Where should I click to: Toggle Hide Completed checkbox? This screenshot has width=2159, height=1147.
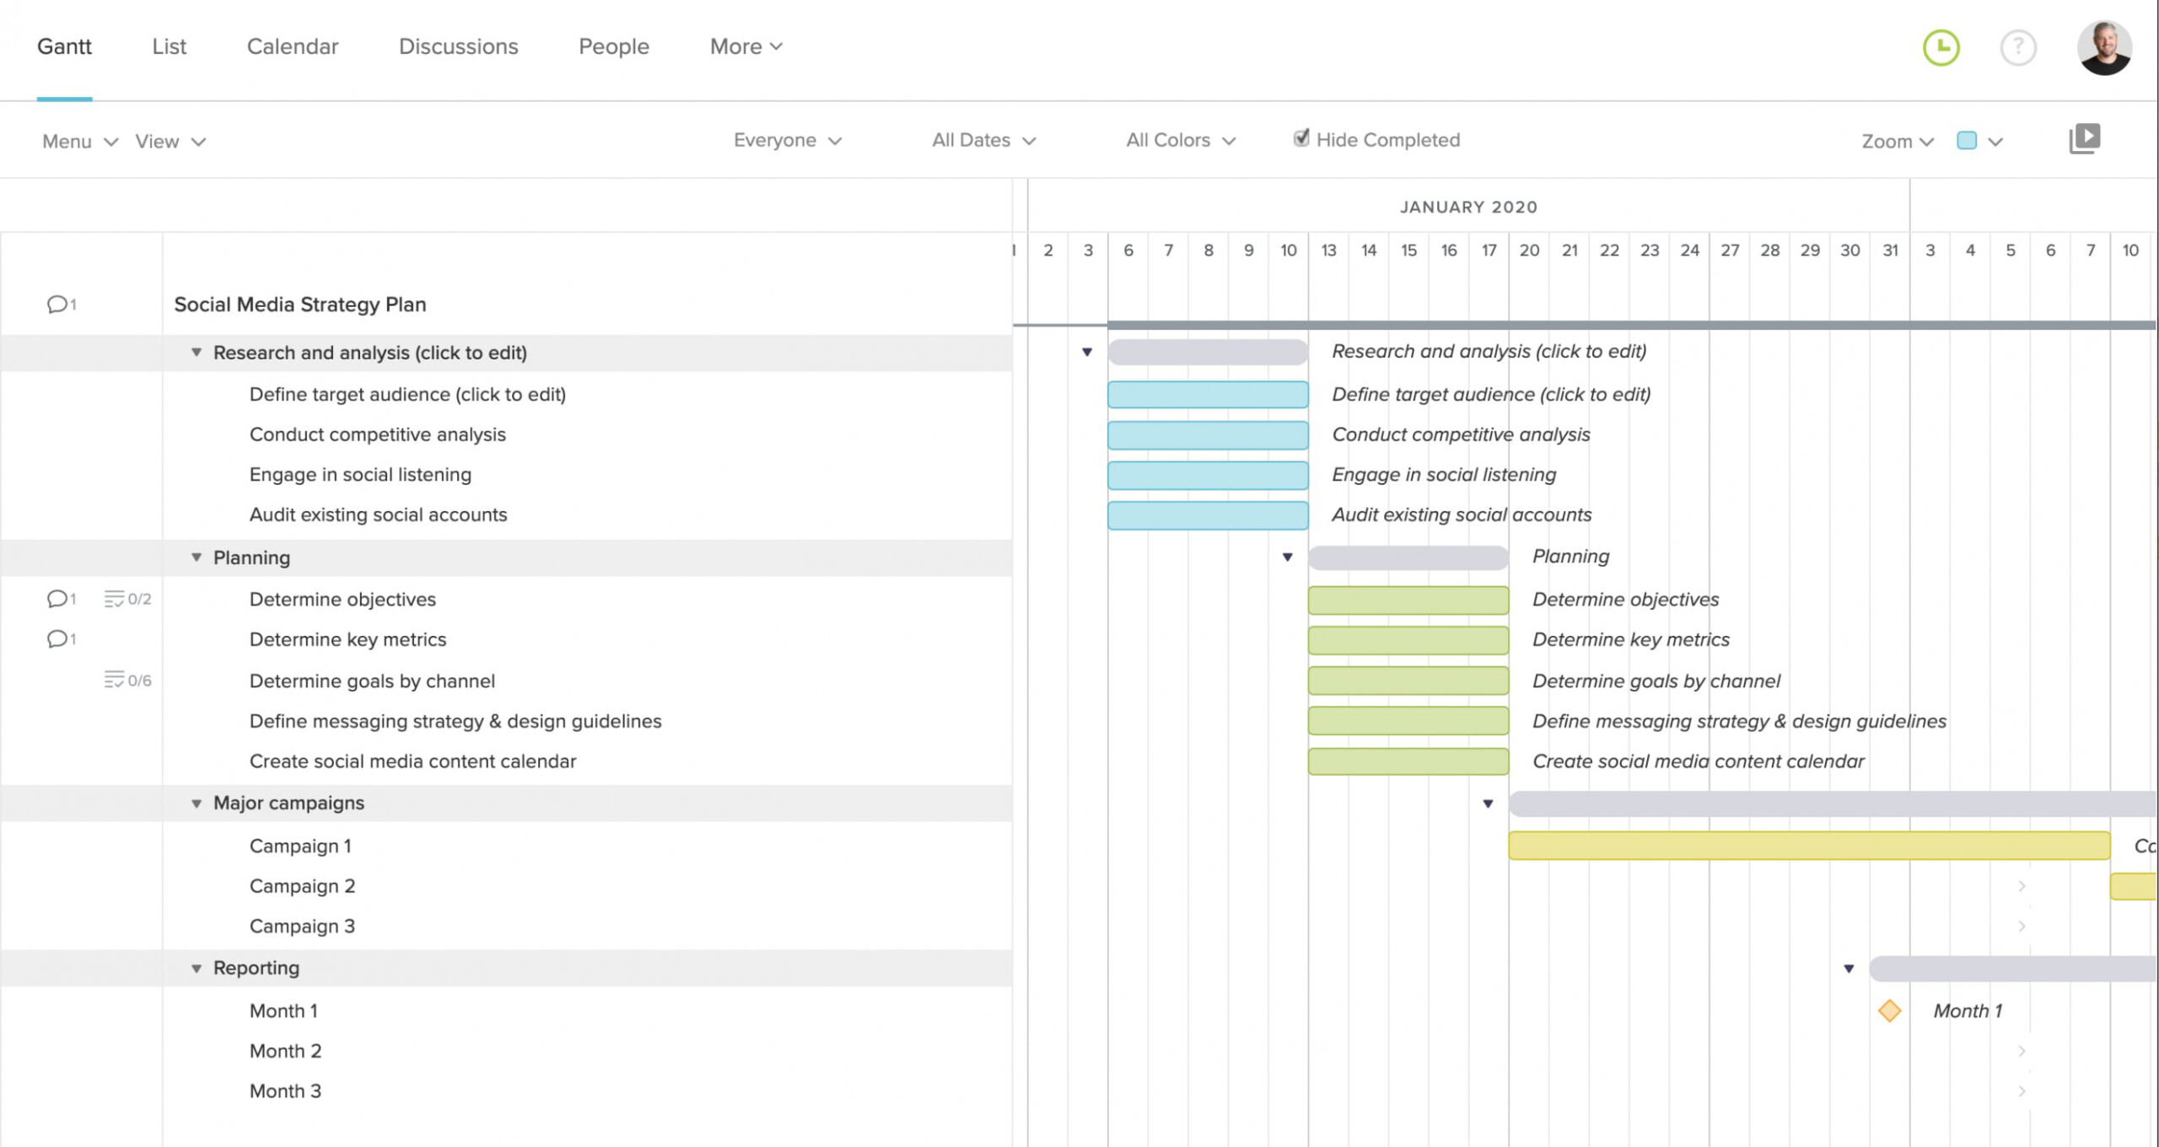click(x=1298, y=138)
